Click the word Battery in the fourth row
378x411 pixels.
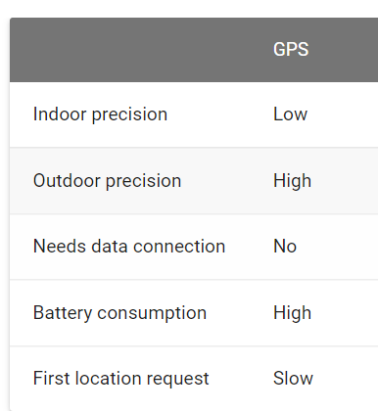click(63, 313)
